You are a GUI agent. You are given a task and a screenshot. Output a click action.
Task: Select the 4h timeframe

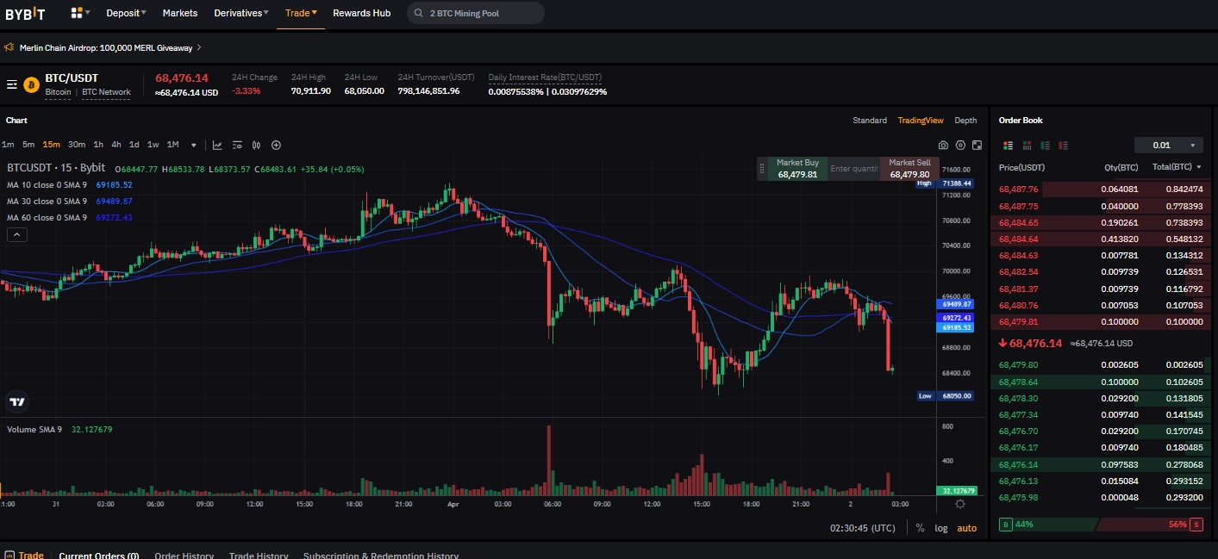pos(116,145)
